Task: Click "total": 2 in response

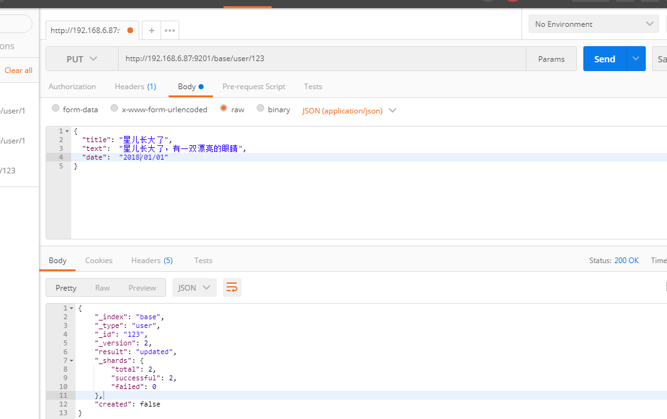Action: pos(133,369)
